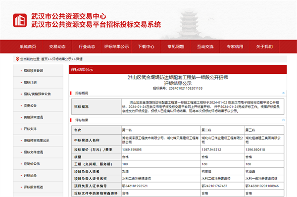Viewport: 297px width, 197px height.
Task: Click the location pin icon in breadcrumb
Action: (17, 59)
